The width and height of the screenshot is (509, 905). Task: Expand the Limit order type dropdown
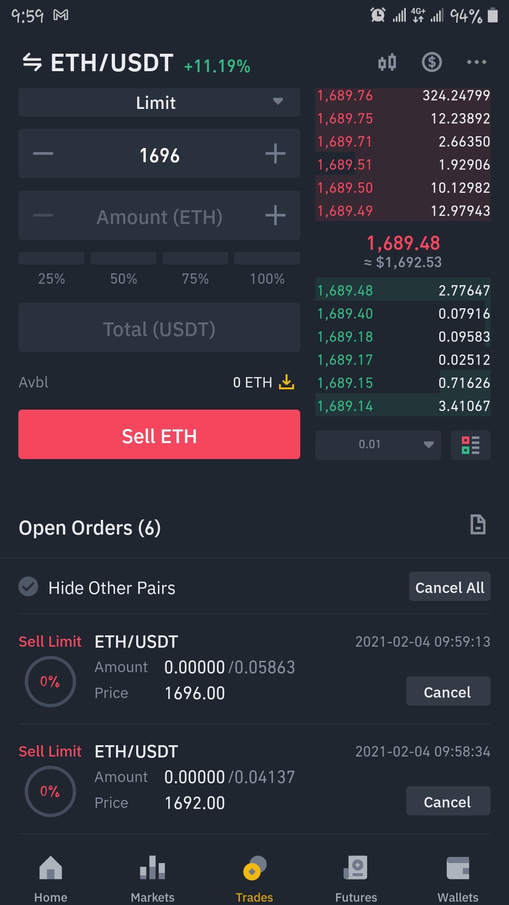point(159,102)
